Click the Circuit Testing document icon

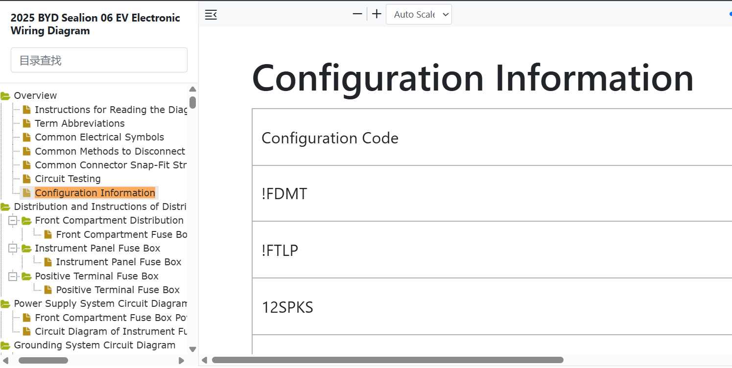pos(27,179)
